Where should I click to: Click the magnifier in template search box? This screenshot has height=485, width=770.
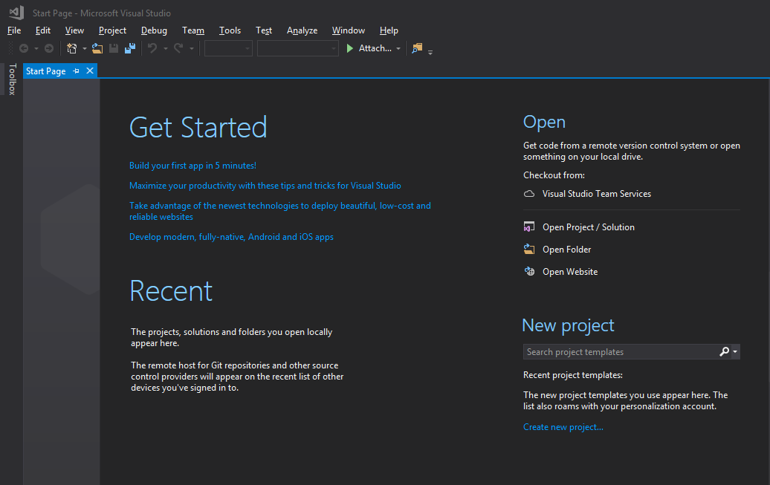pos(725,351)
